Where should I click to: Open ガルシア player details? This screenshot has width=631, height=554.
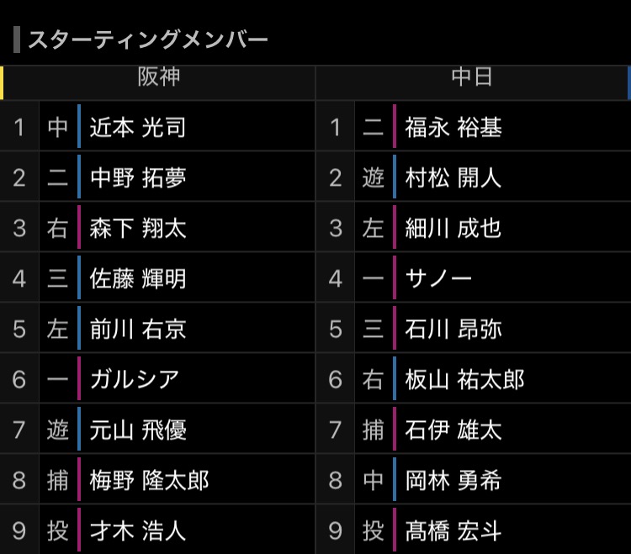tap(135, 379)
